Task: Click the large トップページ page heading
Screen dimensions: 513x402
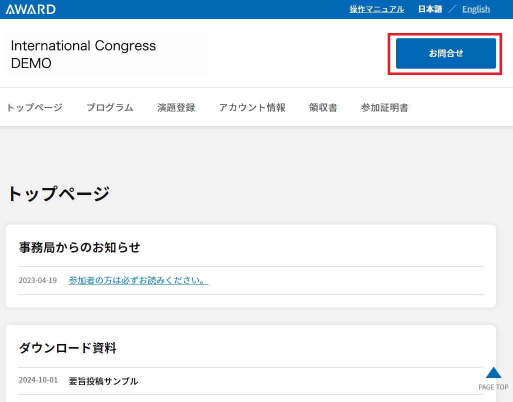Action: tap(59, 193)
